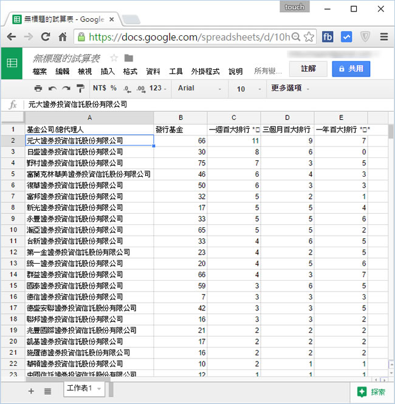Select column D header
The width and height of the screenshot is (395, 404).
tap(287, 118)
